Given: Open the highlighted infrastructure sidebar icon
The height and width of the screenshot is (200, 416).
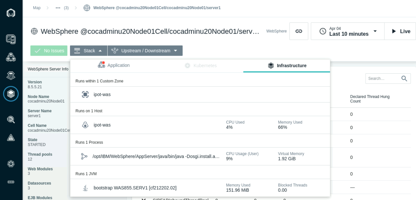Looking at the screenshot, I should coord(11,94).
